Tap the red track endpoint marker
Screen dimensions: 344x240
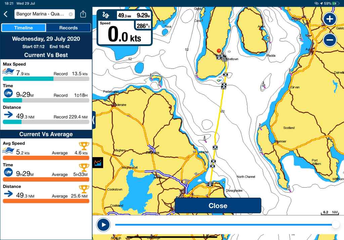pos(219,51)
